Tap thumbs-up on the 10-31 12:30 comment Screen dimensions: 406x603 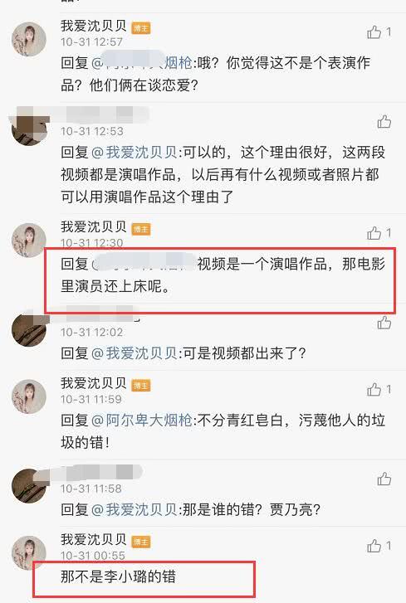click(374, 233)
